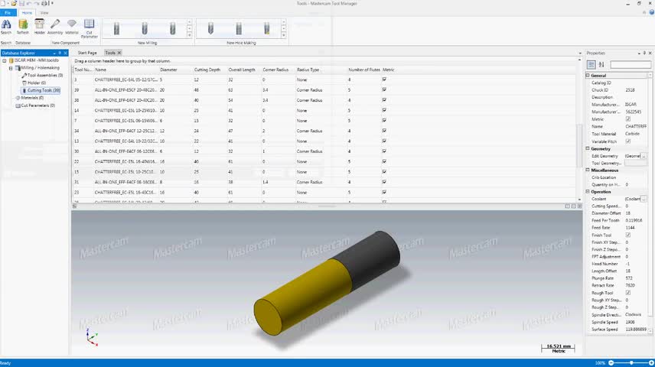Open Edit Geometry ellipsis button

tap(644, 156)
